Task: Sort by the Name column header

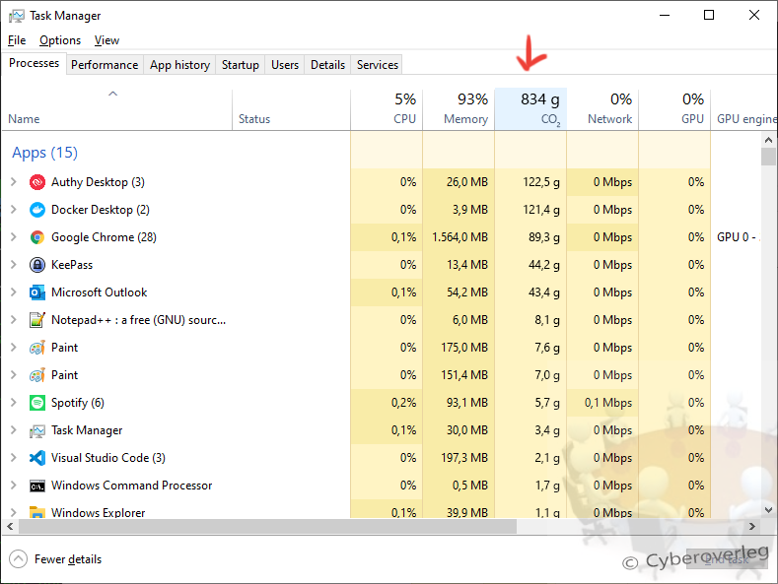Action: click(x=117, y=109)
